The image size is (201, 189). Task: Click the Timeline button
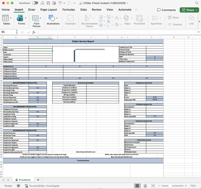click(175, 24)
